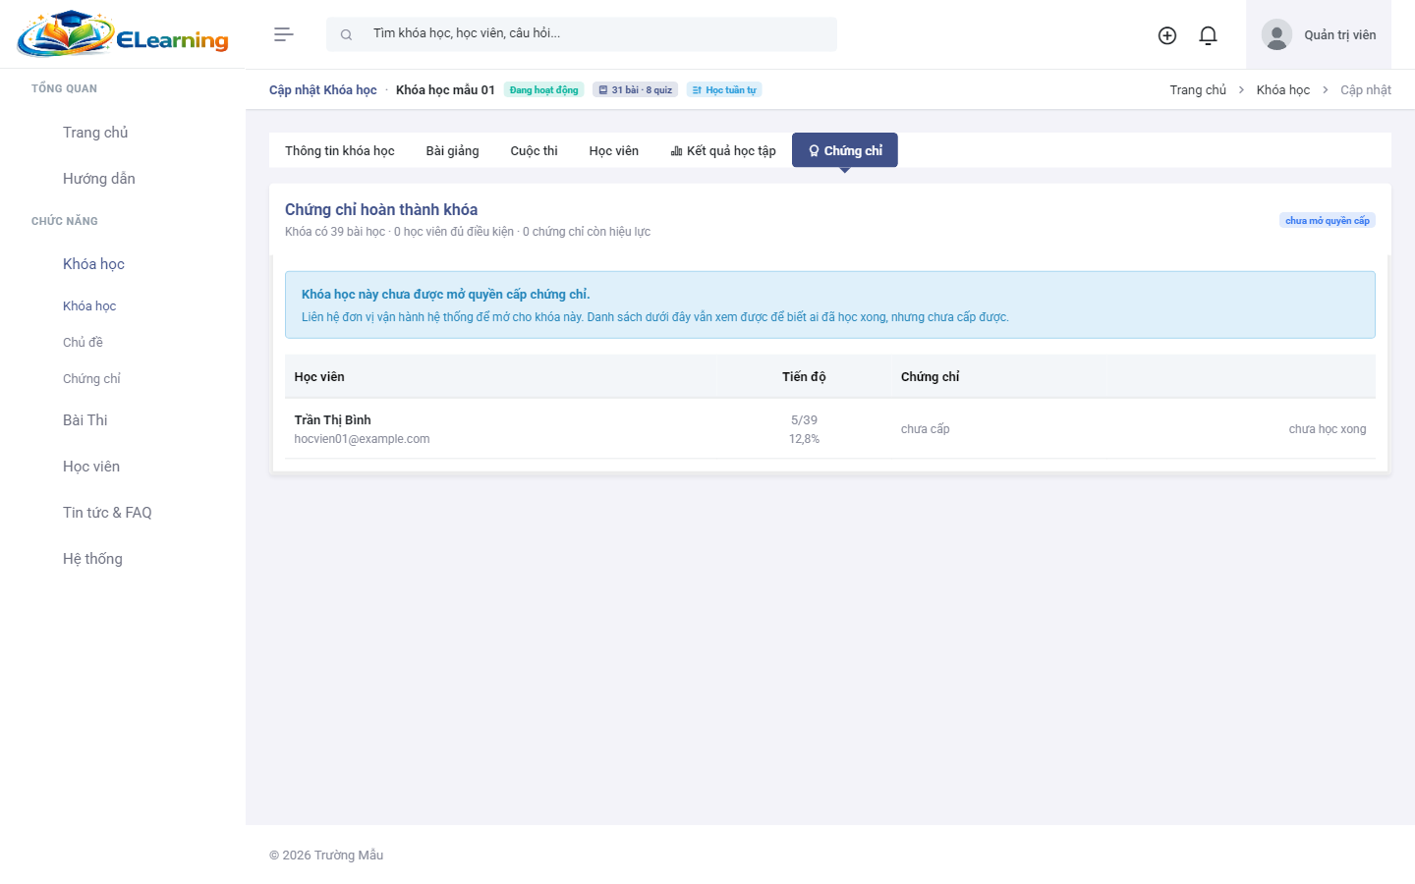Click the ELearning logo
This screenshot has width=1415, height=884.
pyautogui.click(x=123, y=34)
